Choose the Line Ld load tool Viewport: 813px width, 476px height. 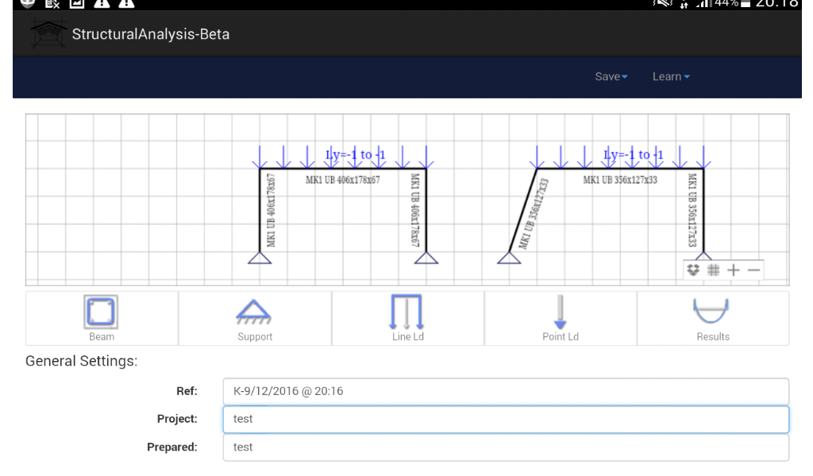pyautogui.click(x=407, y=318)
